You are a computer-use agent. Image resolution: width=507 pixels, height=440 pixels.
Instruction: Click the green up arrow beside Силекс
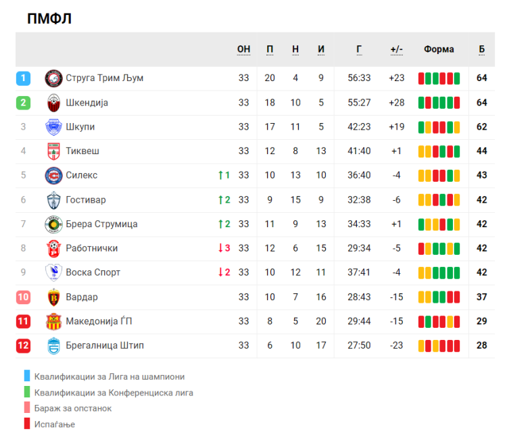[220, 175]
